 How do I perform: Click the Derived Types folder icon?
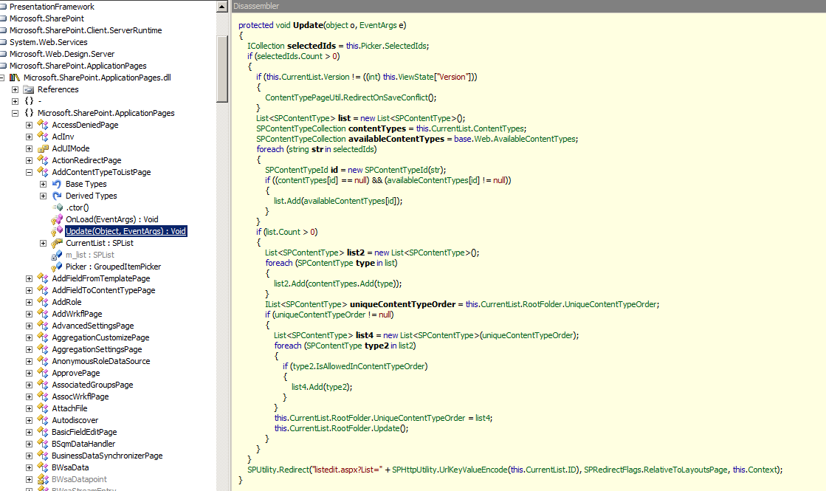pyautogui.click(x=57, y=196)
